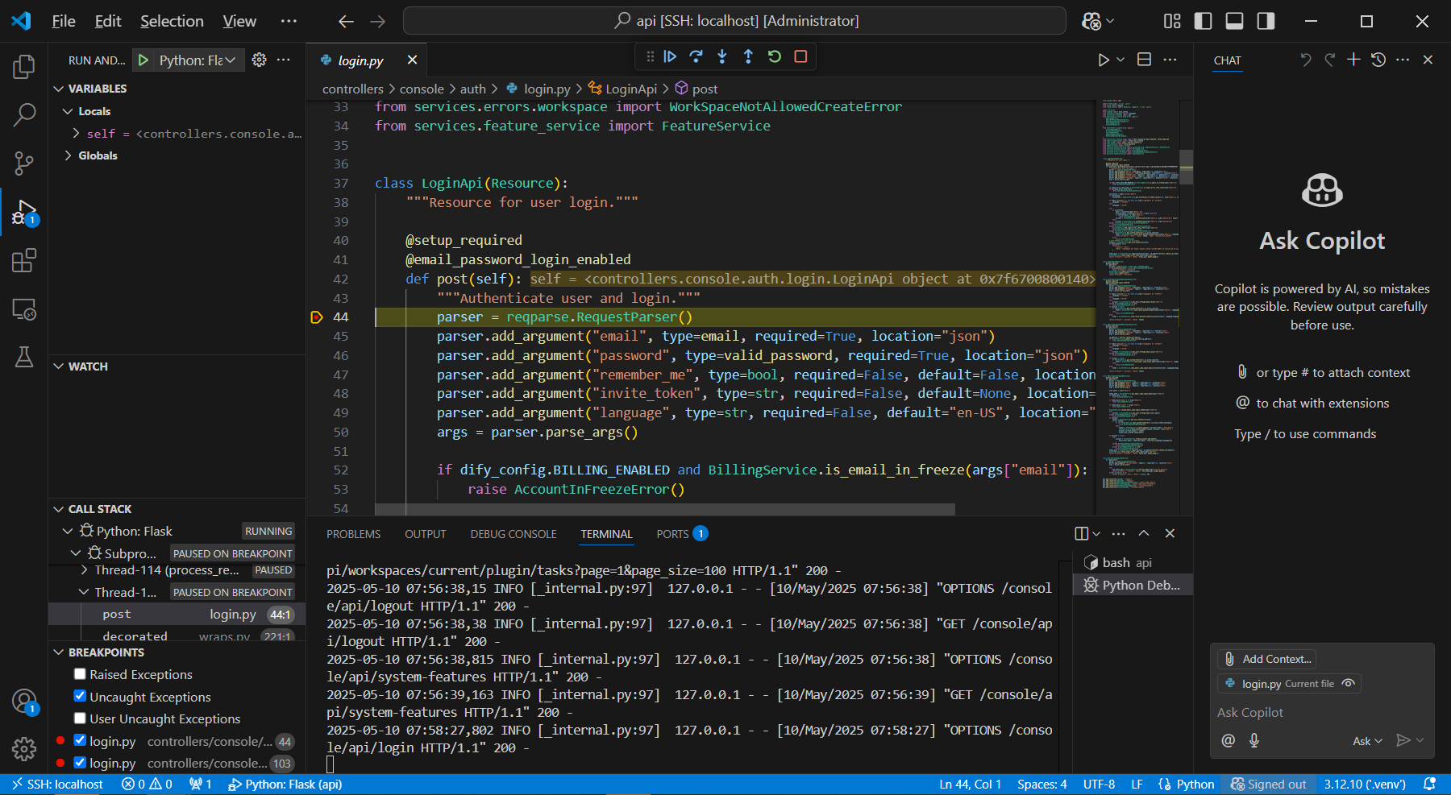Screen dimensions: 1451x795
Task: Open the Extensions view in activity bar
Action: click(24, 261)
